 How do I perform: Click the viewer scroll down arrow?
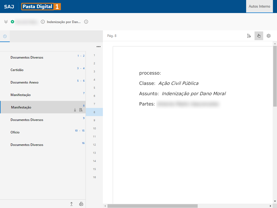[275, 201]
